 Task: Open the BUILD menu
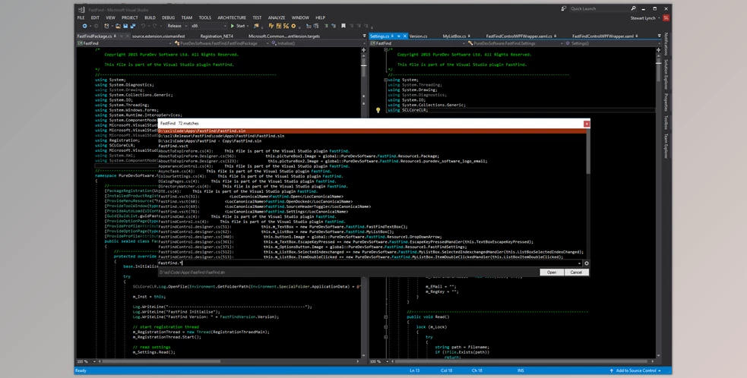(150, 17)
